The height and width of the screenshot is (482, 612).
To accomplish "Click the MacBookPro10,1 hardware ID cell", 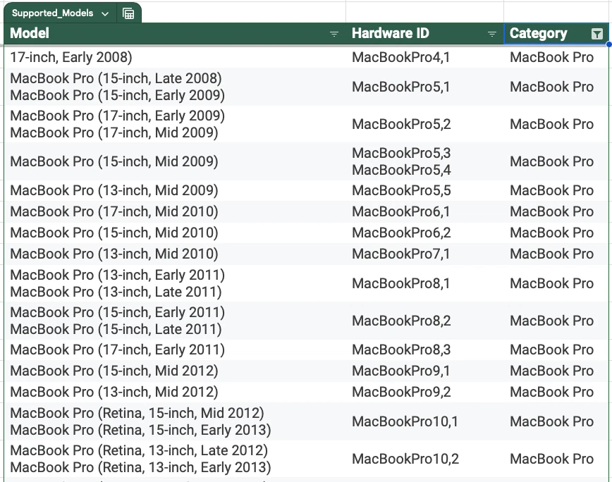I will [x=424, y=421].
